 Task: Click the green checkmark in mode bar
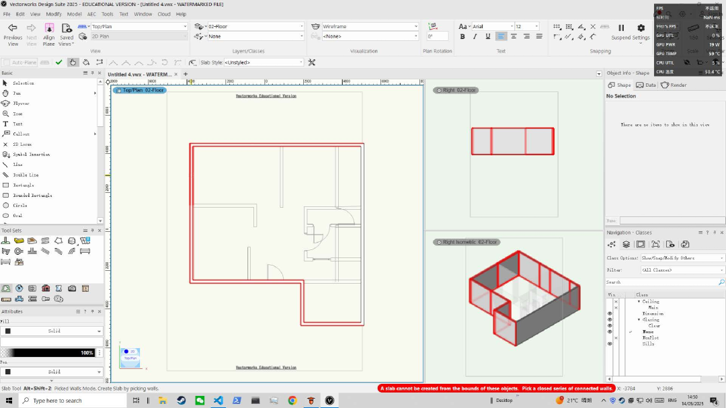[x=59, y=63]
